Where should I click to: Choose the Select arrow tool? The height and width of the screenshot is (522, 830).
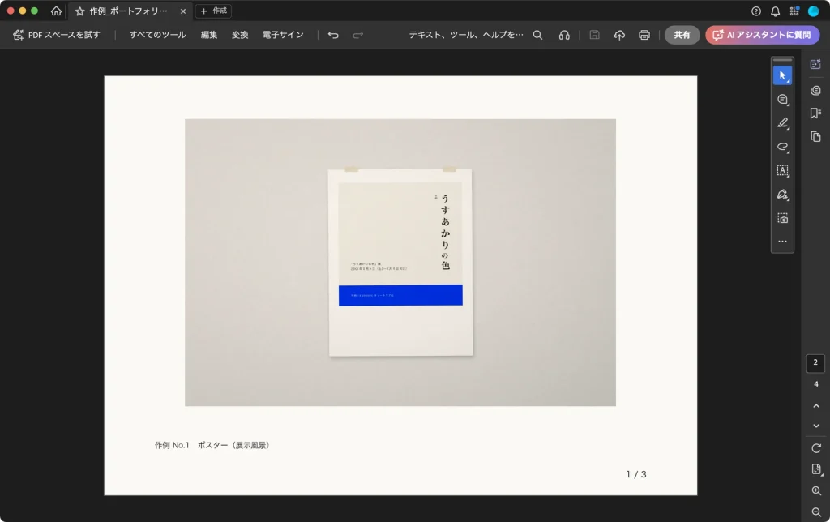pyautogui.click(x=782, y=75)
